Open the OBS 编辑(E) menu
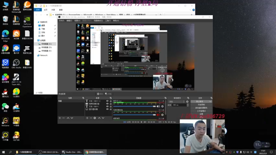The height and width of the screenshot is (155, 276). tap(69, 21)
